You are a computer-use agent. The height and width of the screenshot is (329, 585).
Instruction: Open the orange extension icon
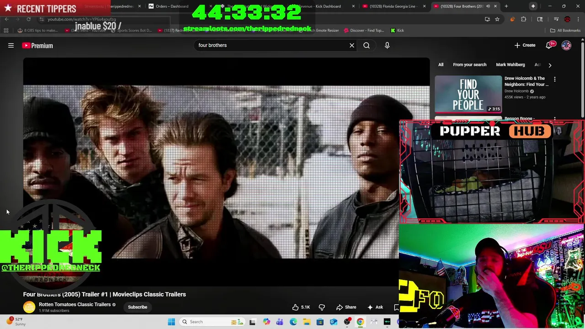pyautogui.click(x=512, y=19)
